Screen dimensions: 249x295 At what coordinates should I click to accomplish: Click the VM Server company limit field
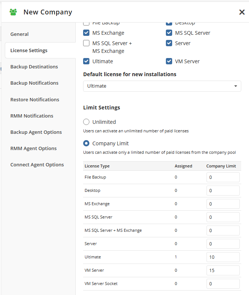point(223,271)
